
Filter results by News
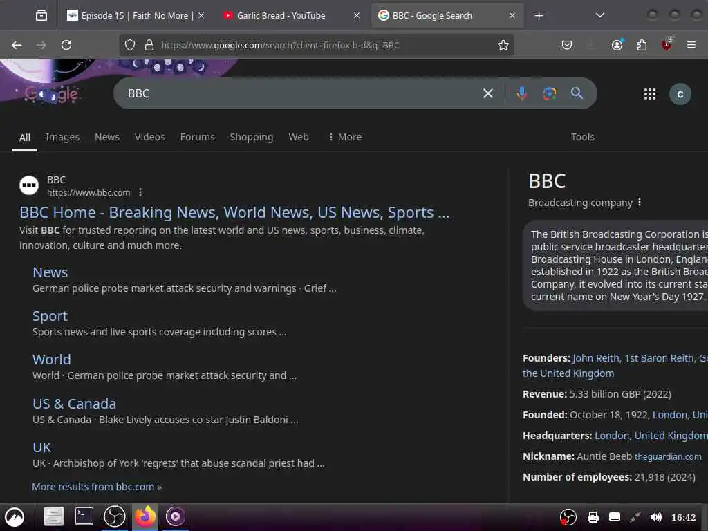(107, 137)
